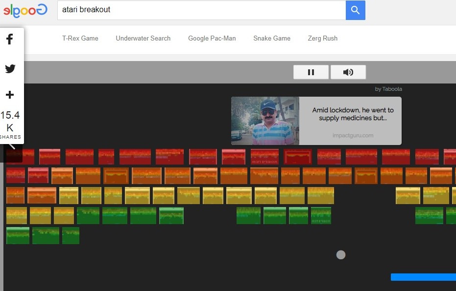Share on Facebook
This screenshot has height=291, width=456.
[x=10, y=40]
